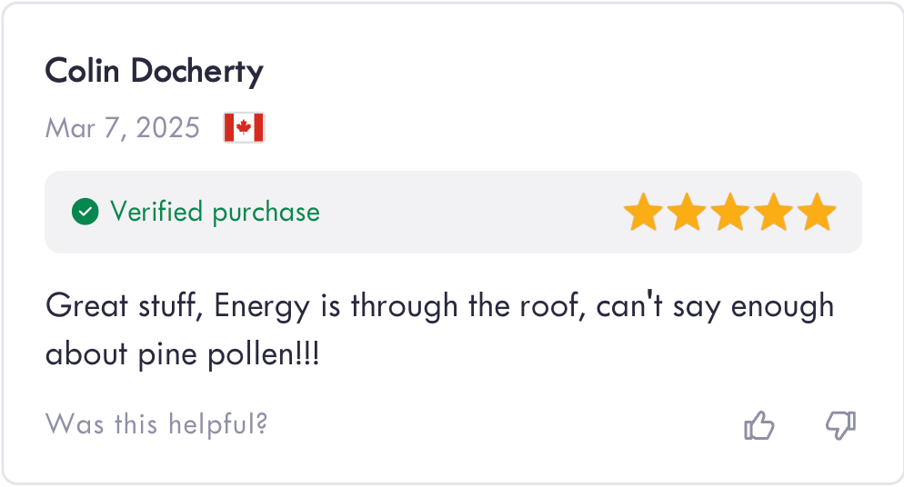The image size is (904, 487).
Task: Select the fourth rating star
Action: coord(774,213)
